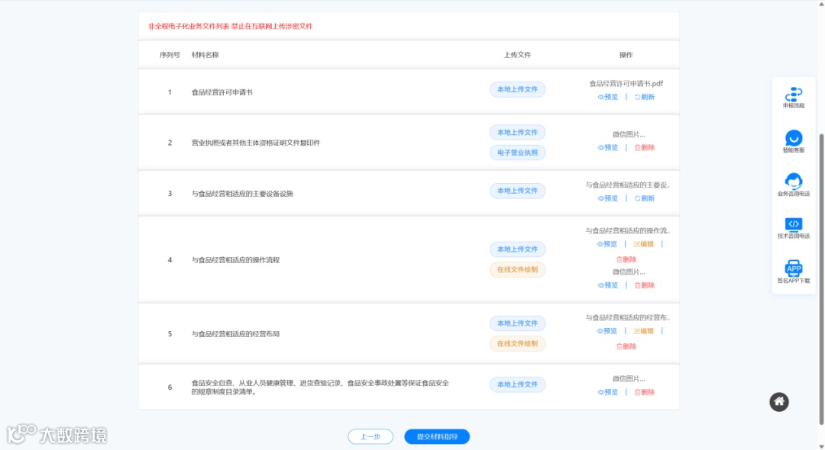The height and width of the screenshot is (450, 825).
Task: Click the 上传文件 column header
Action: (517, 55)
